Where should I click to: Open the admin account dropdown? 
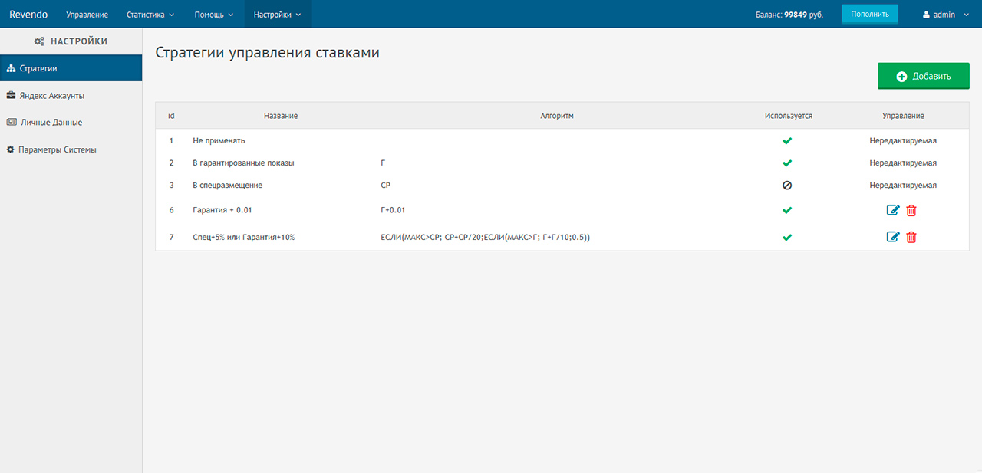point(946,15)
